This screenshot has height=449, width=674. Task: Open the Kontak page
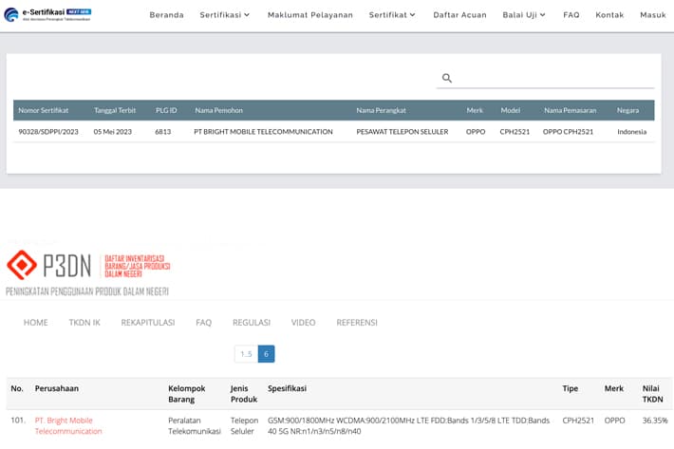click(x=609, y=15)
